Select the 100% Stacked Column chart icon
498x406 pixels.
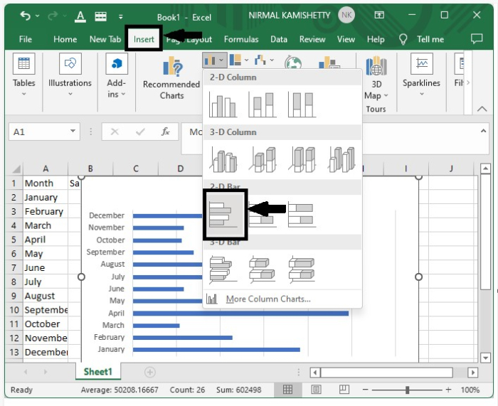[x=302, y=105]
